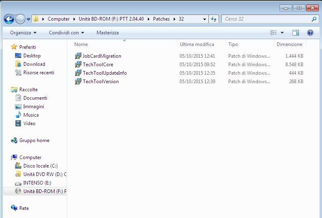The width and height of the screenshot is (322, 218).
Task: Open recent pages dropdown next to Forward
Action: (28, 19)
